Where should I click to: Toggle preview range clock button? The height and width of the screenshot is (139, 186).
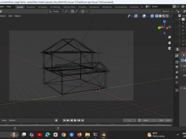coord(139,120)
